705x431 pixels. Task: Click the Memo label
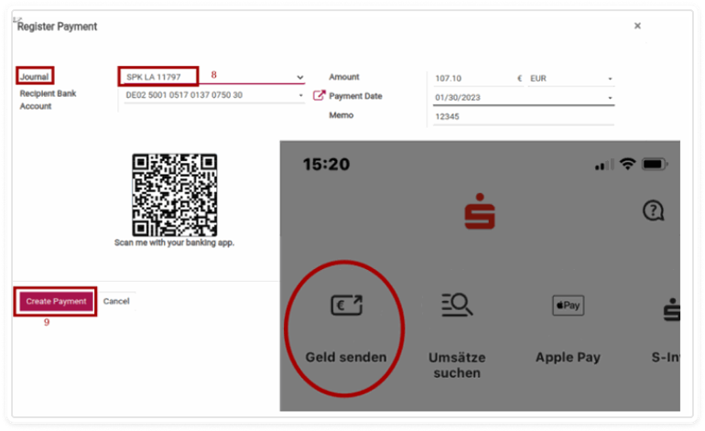click(342, 115)
